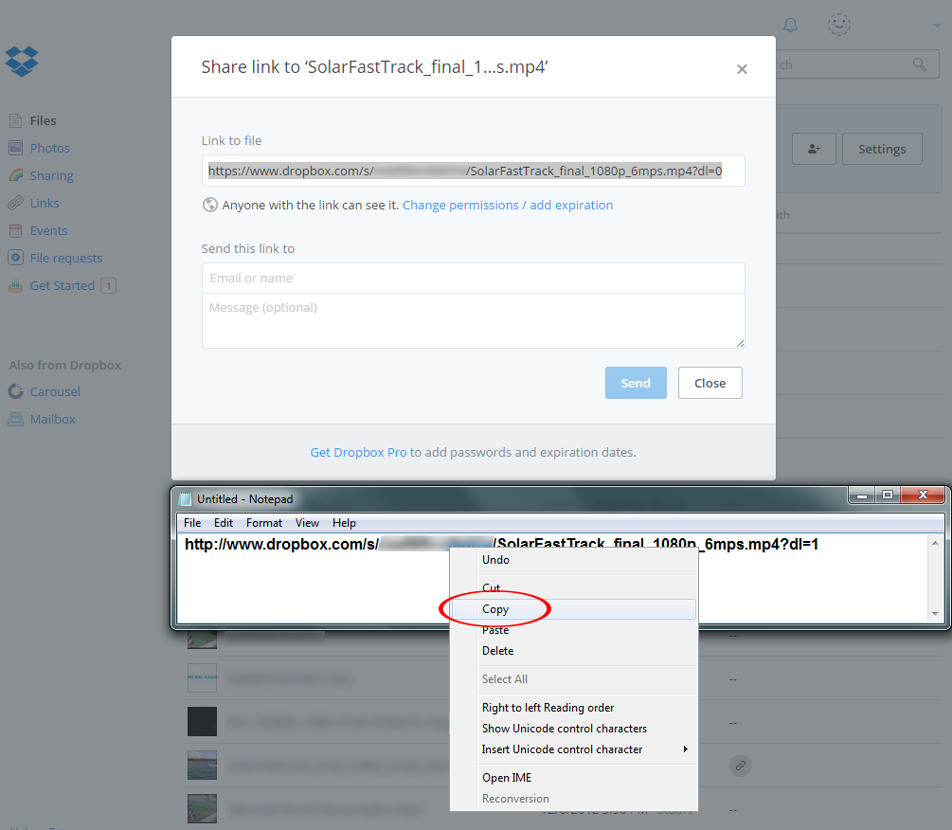Click the dark file thumbnail in list
Screen dimensions: 952x830
click(202, 722)
